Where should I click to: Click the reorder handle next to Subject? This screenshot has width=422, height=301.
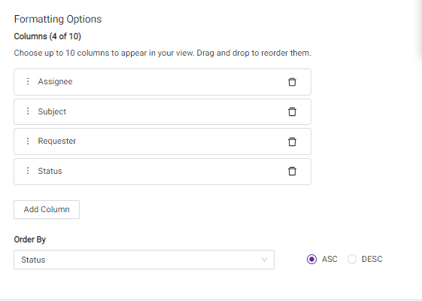tap(27, 111)
